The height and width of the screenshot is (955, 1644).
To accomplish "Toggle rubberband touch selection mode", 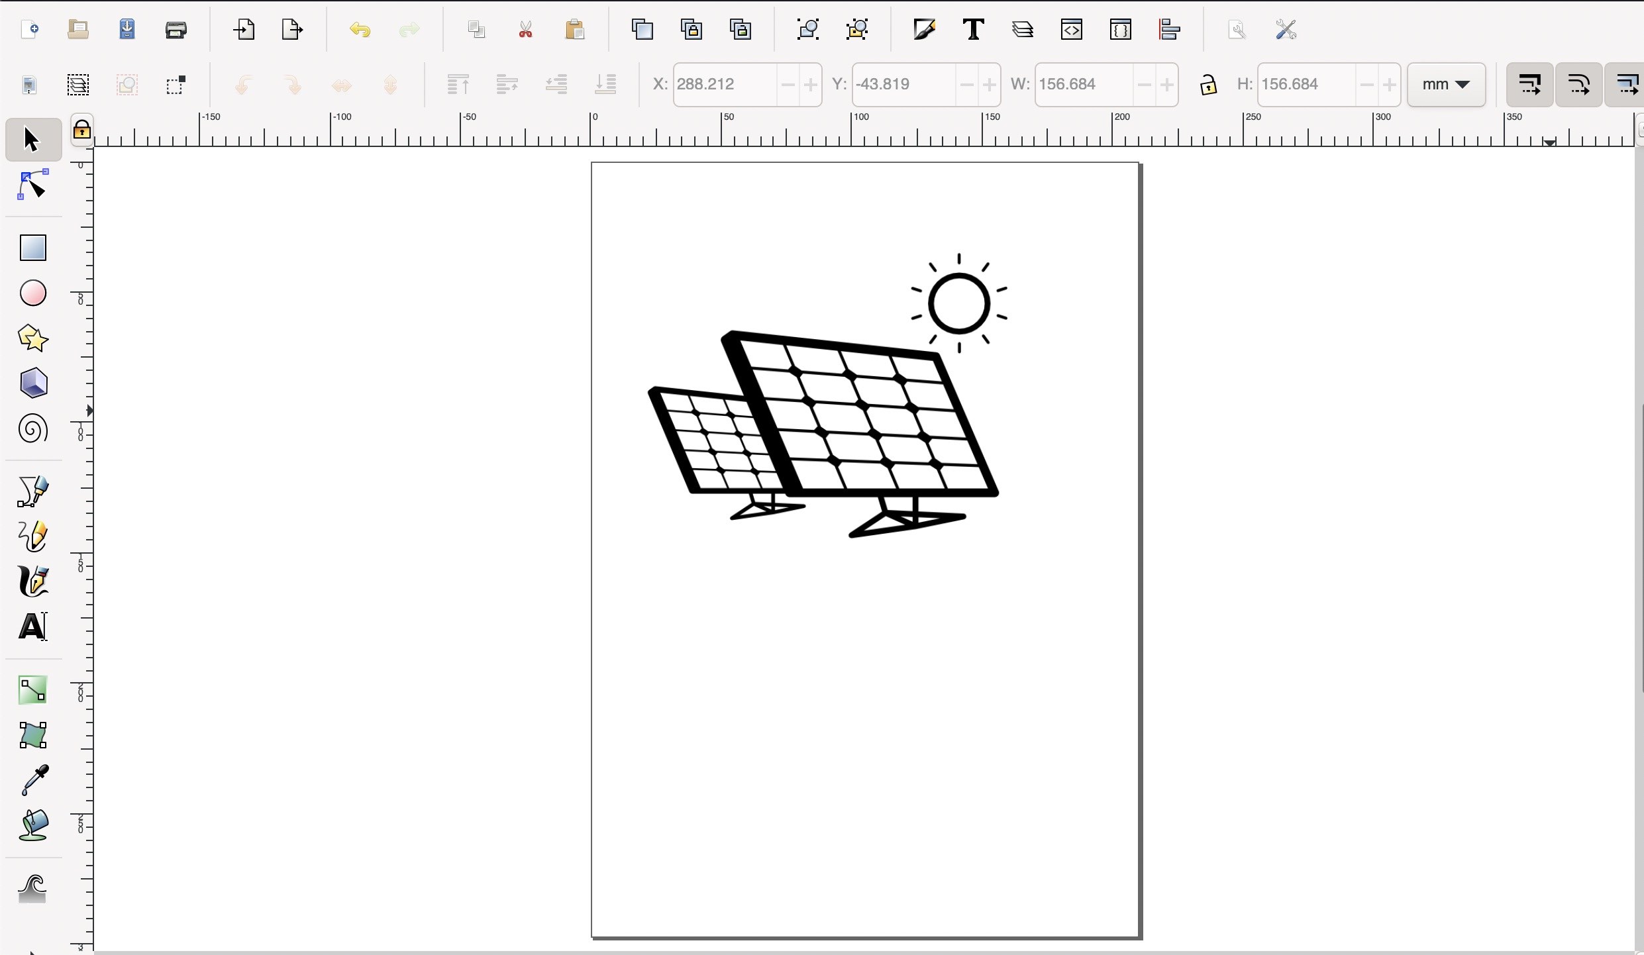I will 176,85.
